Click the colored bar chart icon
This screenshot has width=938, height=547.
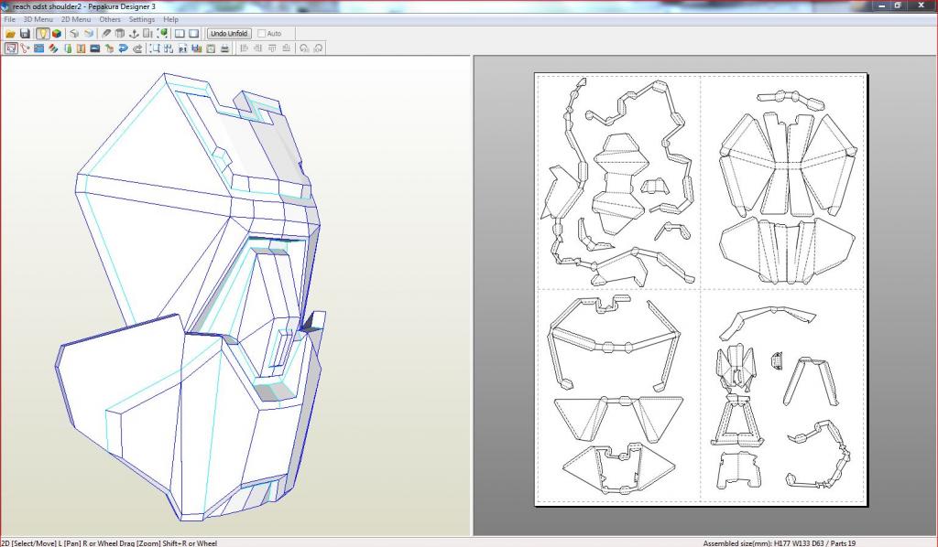pyautogui.click(x=196, y=48)
